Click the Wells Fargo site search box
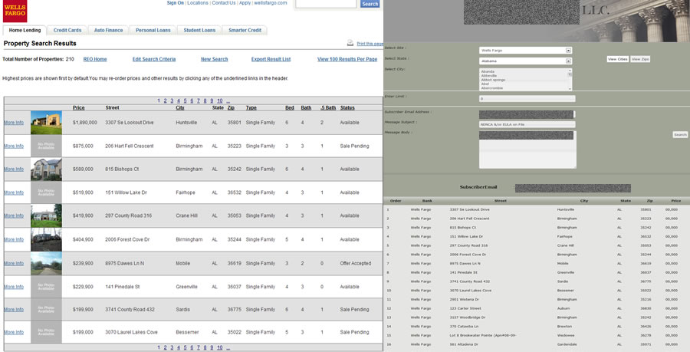This screenshot has height=352, width=690. click(x=326, y=4)
